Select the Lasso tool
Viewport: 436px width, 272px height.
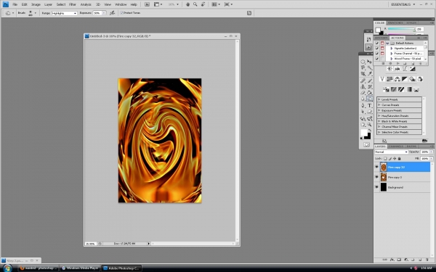click(x=363, y=67)
